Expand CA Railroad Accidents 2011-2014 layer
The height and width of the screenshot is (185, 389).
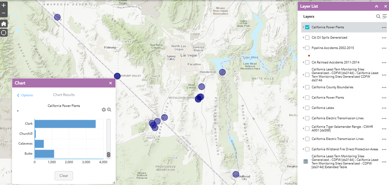click(303, 62)
